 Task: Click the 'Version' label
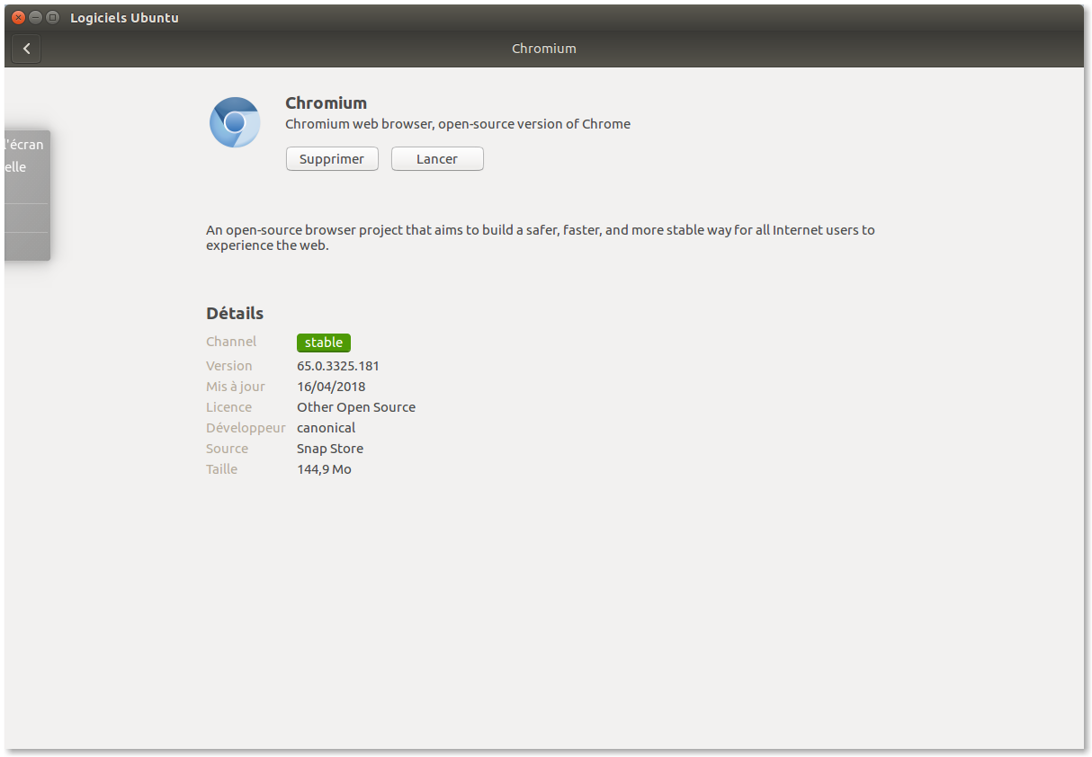[x=229, y=366]
